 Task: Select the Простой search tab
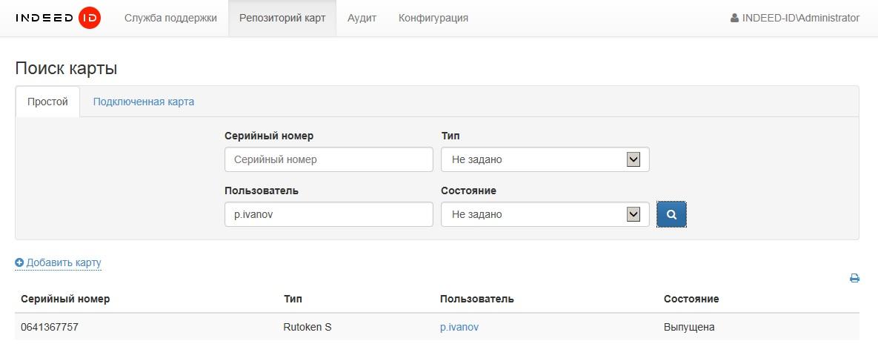pos(47,102)
